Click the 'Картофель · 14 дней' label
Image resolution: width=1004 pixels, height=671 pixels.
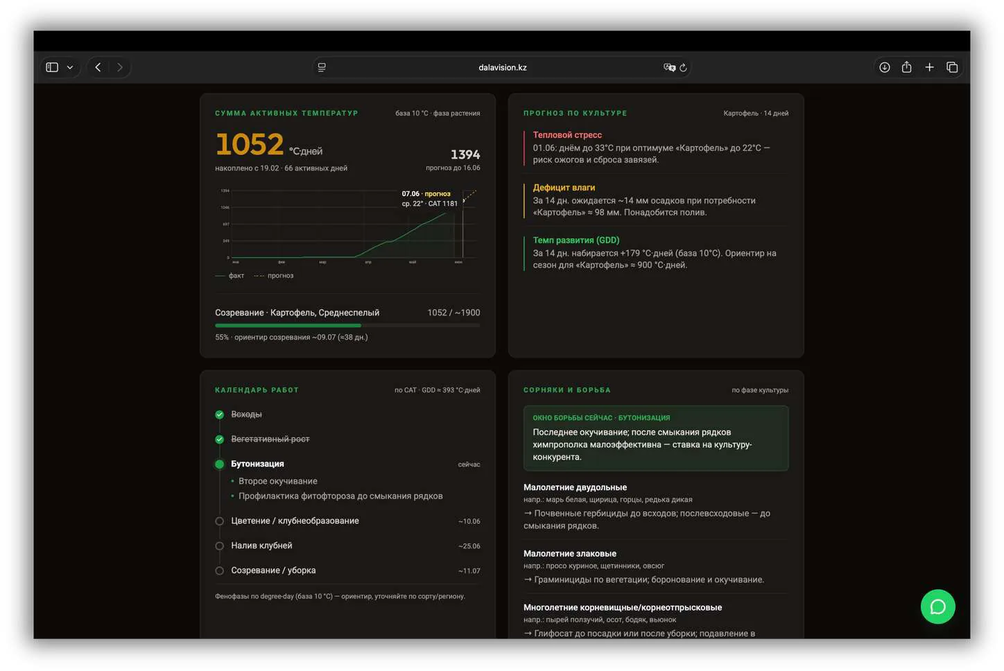click(756, 113)
